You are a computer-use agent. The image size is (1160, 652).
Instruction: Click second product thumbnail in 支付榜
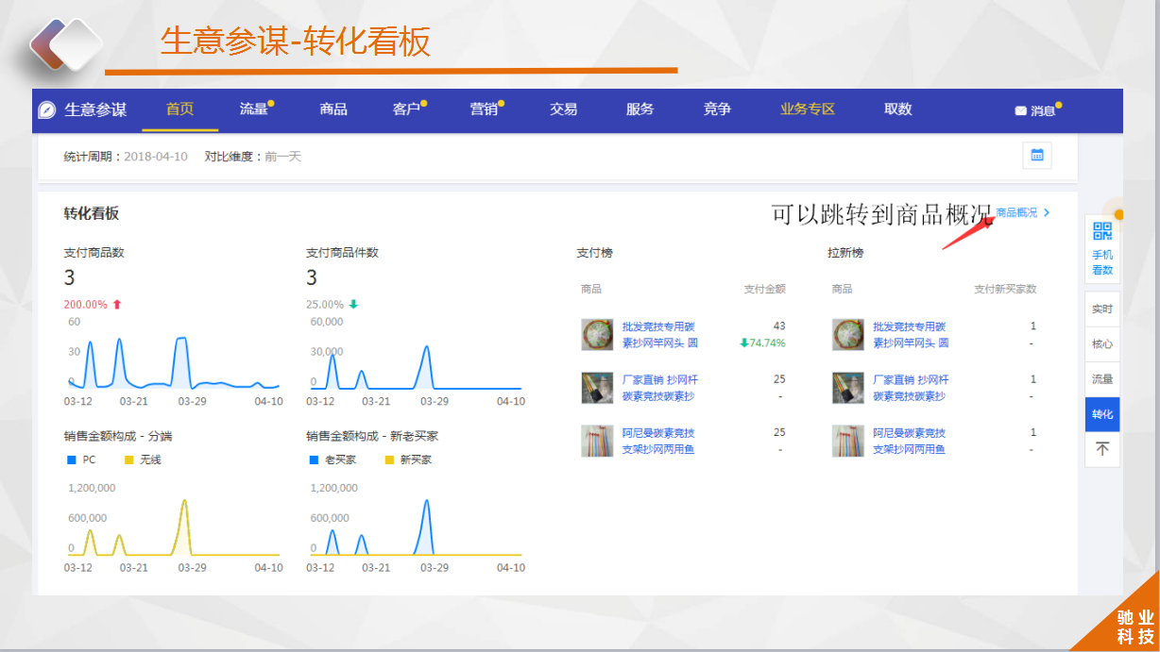click(x=597, y=388)
